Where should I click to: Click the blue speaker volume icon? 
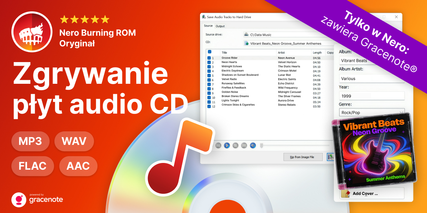[x=253, y=145]
